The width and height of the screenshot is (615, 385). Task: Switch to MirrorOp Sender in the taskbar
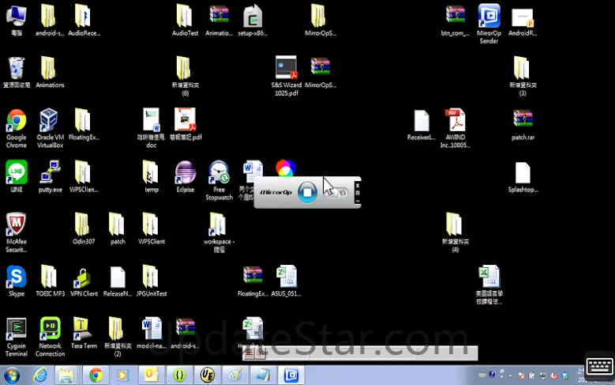click(x=291, y=376)
